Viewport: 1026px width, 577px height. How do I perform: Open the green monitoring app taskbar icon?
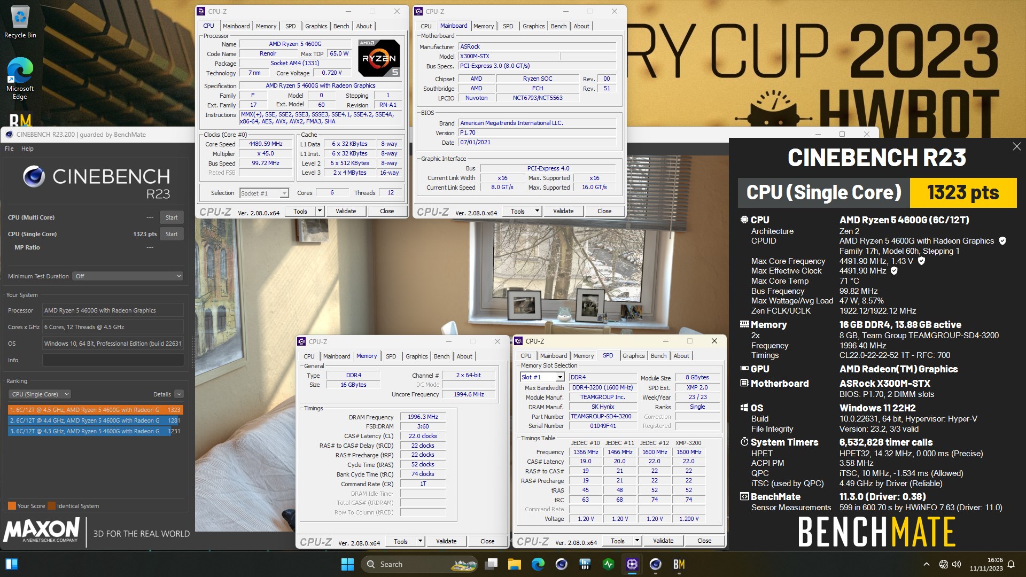[609, 564]
